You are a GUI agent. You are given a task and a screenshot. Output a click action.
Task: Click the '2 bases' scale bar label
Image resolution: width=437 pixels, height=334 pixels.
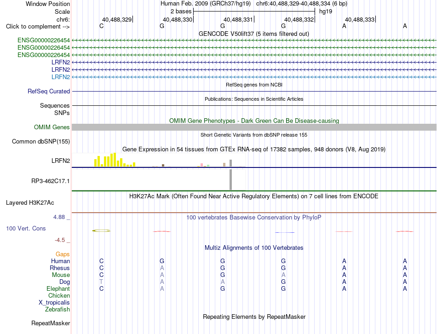(181, 12)
